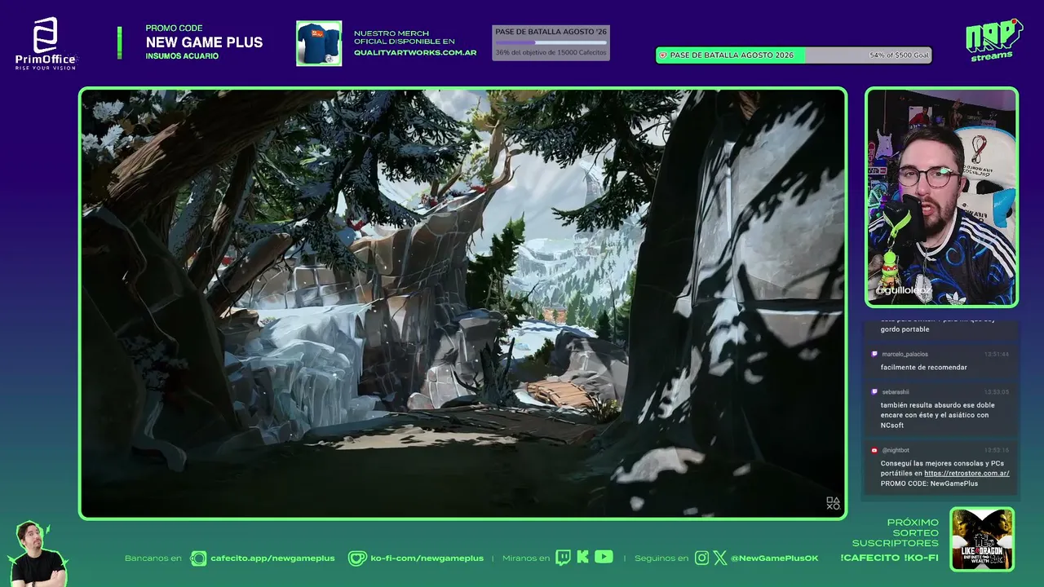Click the Kick icon in the footer

(x=582, y=558)
